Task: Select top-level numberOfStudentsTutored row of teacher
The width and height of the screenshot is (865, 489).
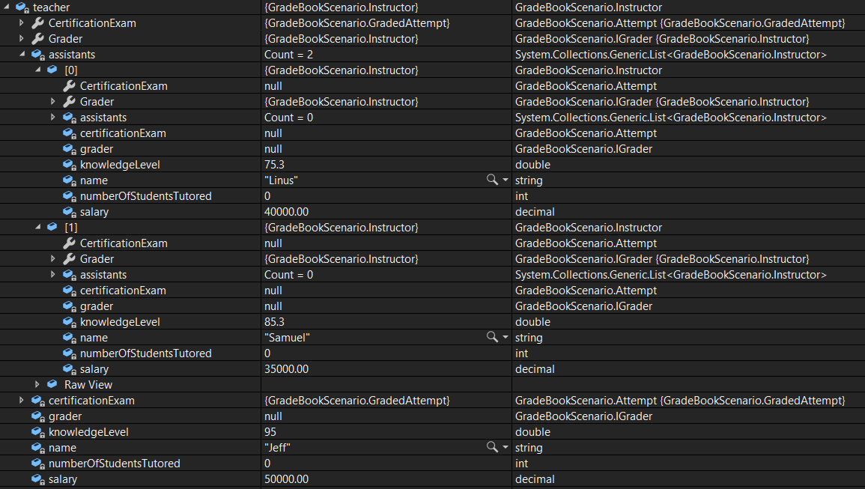Action: tap(114, 464)
